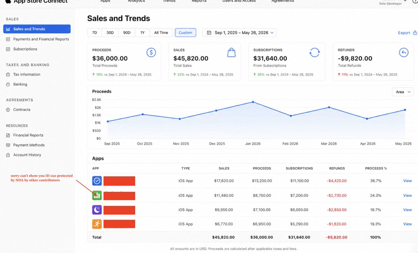Screen dimensions: 418x253
Task: Click the green bar chart app icon
Action: [97, 196]
